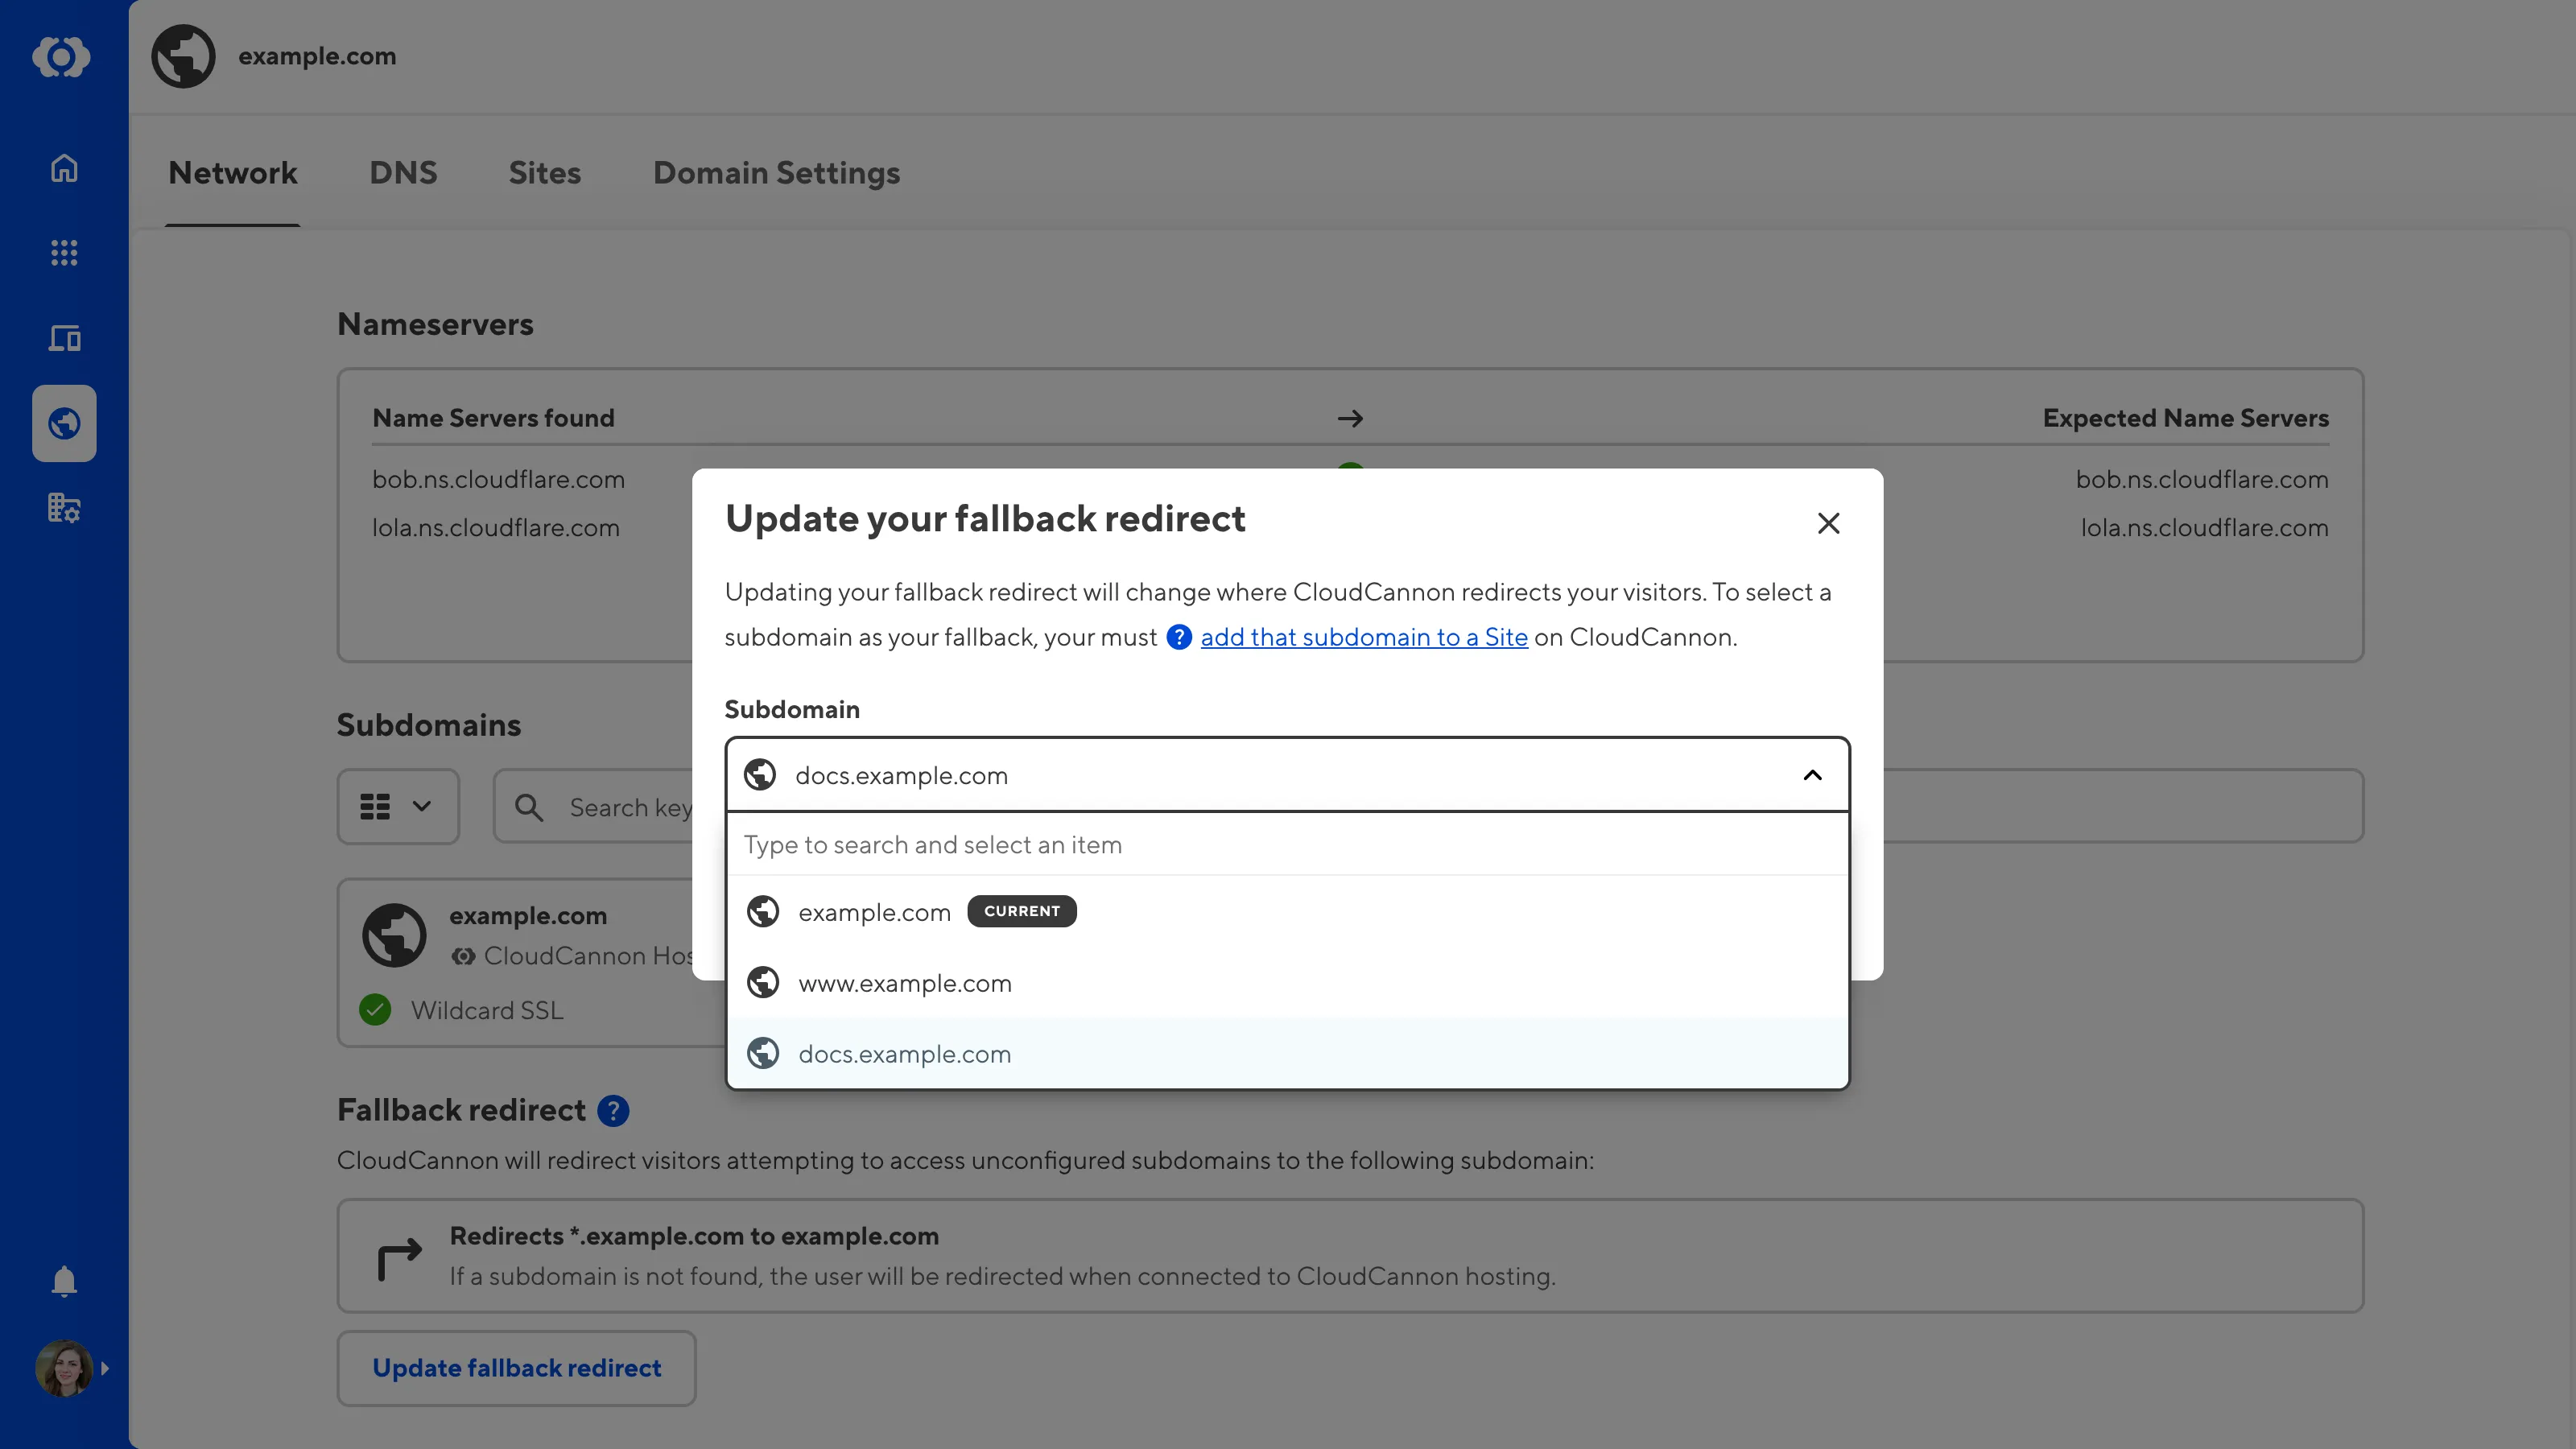This screenshot has height=1449, width=2576.
Task: Click the sites/devices icon in the sidebar
Action: [63, 338]
